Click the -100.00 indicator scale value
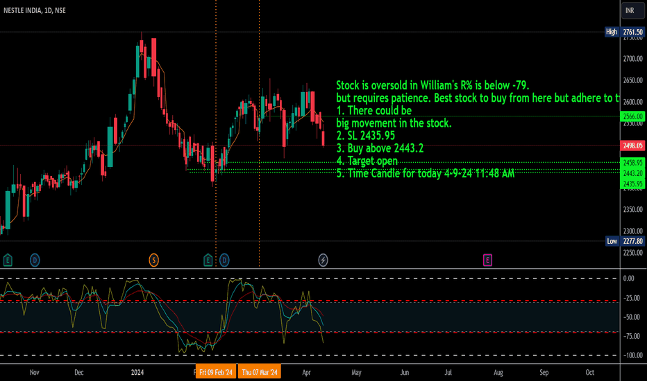Screen dimensions: 647x381 [632, 355]
